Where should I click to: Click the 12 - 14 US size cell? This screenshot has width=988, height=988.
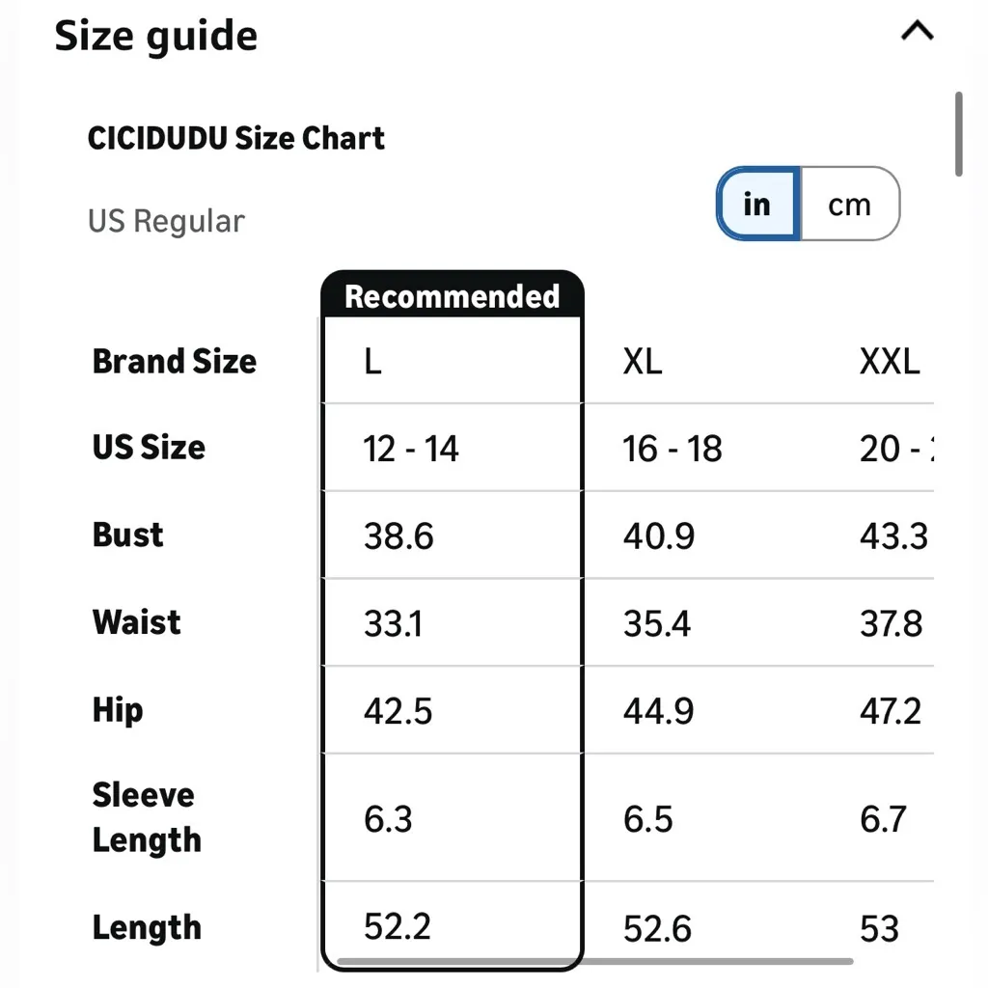411,449
